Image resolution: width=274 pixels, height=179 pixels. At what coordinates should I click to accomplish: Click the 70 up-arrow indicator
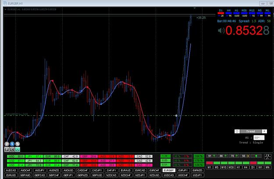click(x=234, y=156)
